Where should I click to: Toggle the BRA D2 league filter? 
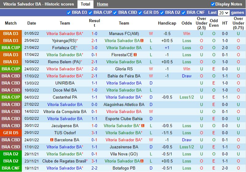pyautogui.click(x=162, y=13)
